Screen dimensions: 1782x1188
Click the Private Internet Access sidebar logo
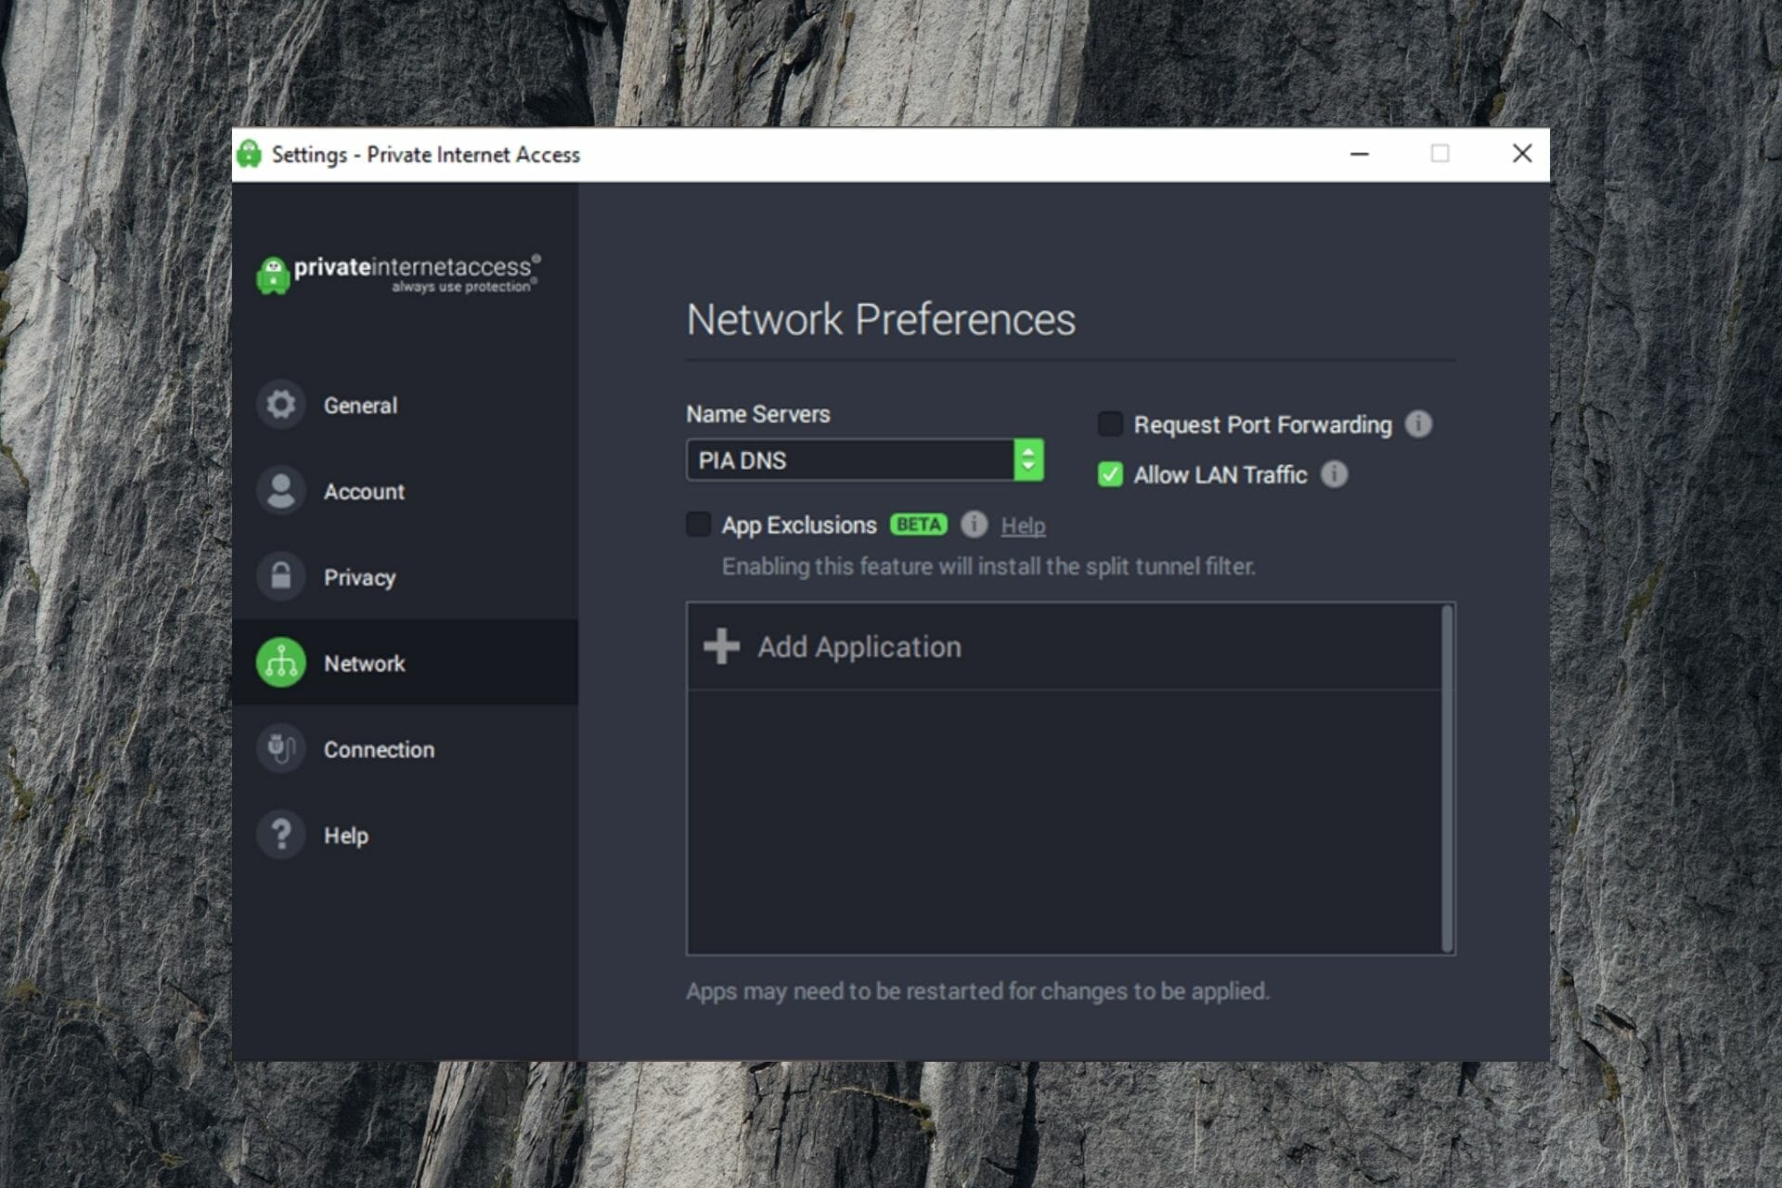pos(397,275)
